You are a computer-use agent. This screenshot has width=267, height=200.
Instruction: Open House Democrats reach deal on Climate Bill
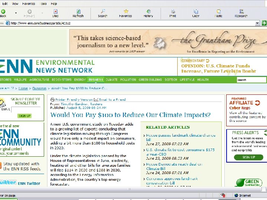coord(174,166)
